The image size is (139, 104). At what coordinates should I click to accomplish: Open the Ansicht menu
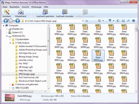tap(25, 7)
